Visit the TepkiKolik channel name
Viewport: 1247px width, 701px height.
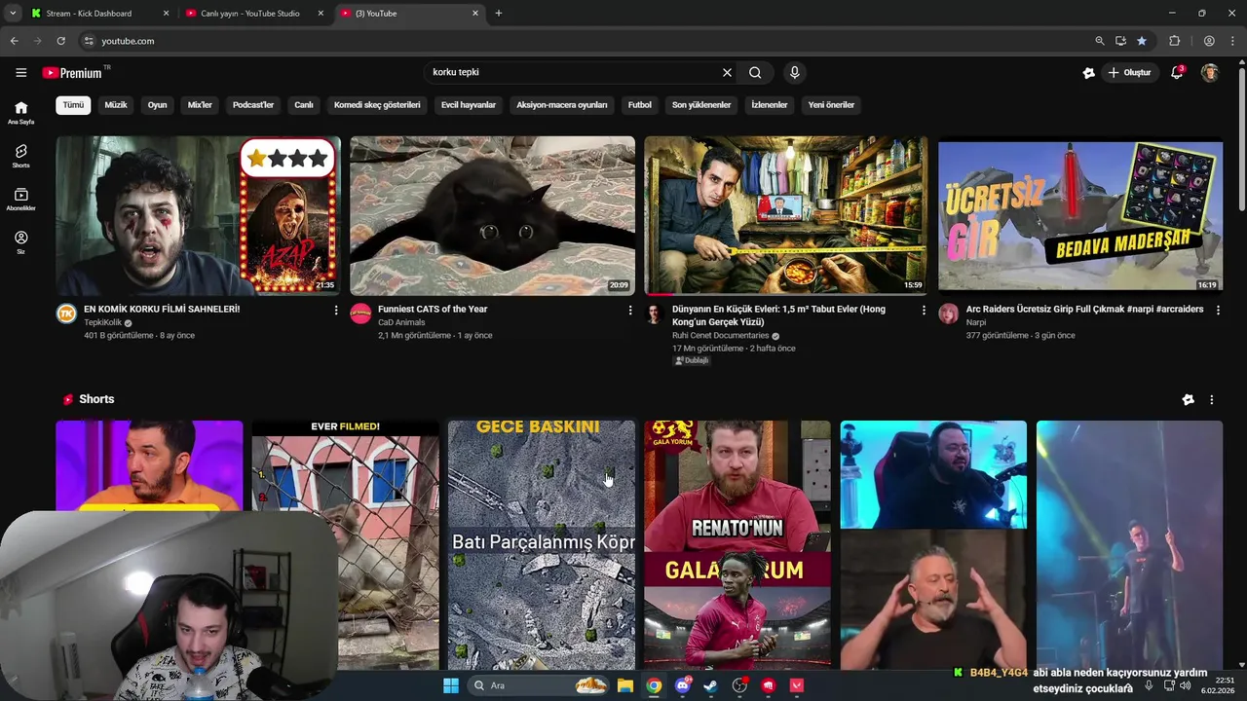tap(103, 322)
